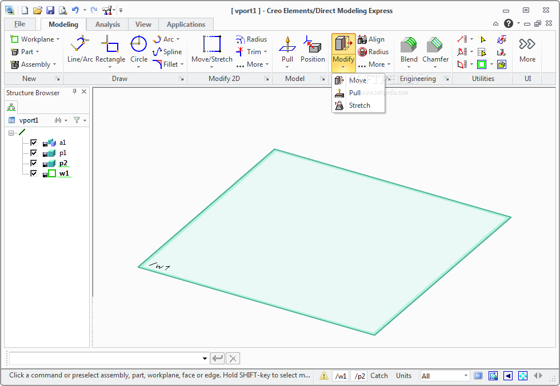
Task: Expand the Assembly dropdown
Action: click(54, 64)
